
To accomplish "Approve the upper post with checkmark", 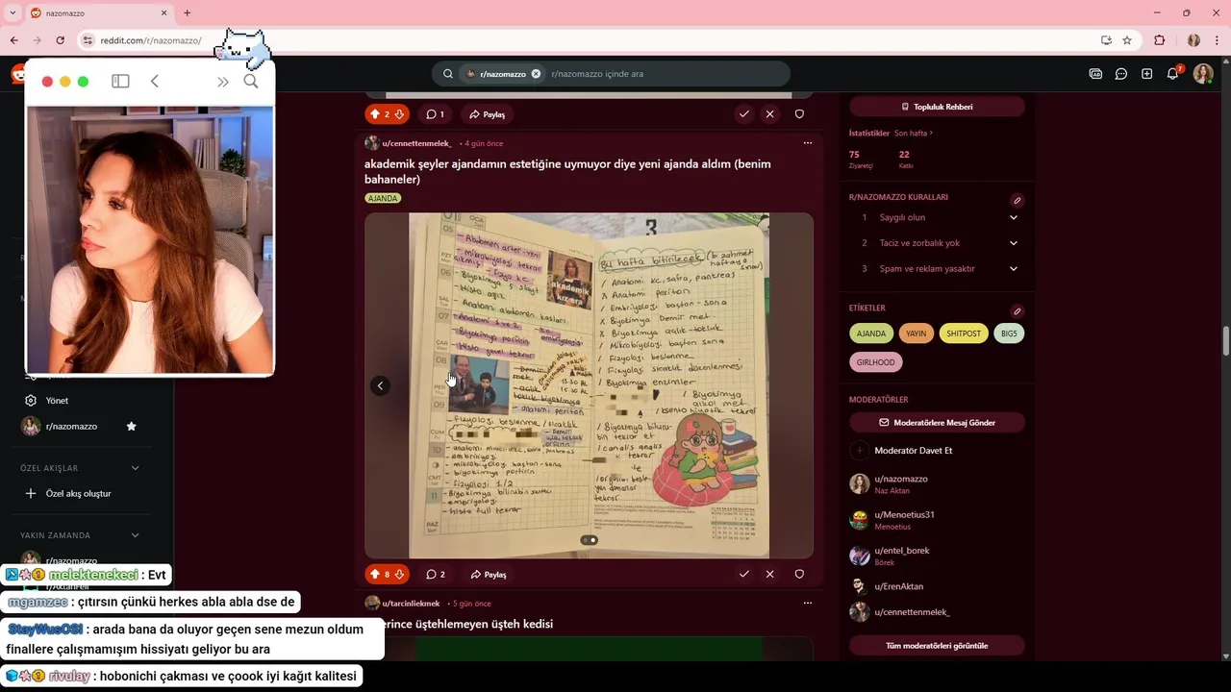I will coord(743,114).
